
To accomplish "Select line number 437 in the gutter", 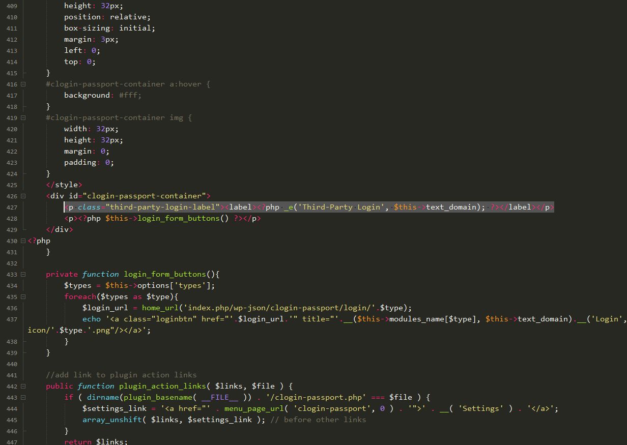I will 12,319.
